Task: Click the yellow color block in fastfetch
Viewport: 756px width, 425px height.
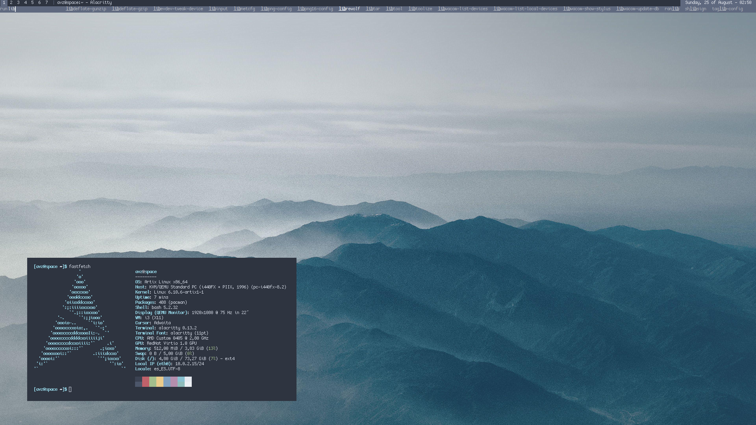Action: [x=160, y=381]
